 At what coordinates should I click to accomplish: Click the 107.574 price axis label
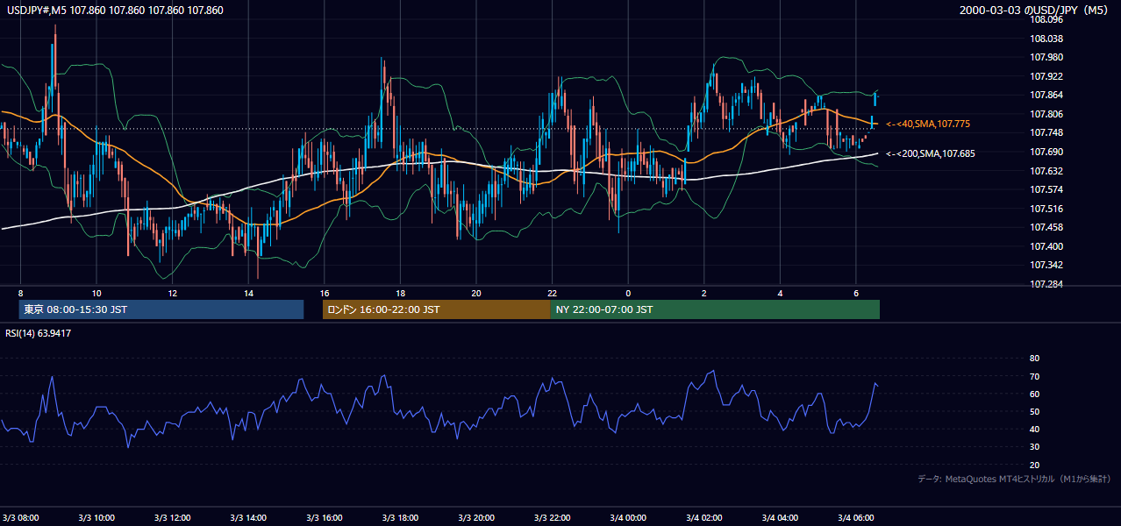click(1046, 189)
